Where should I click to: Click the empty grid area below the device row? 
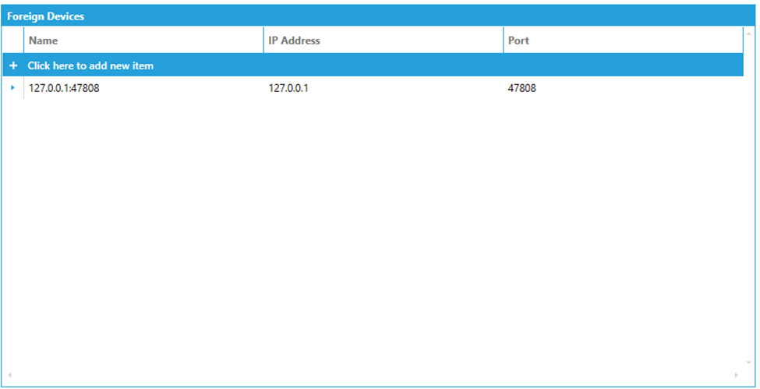click(x=374, y=234)
